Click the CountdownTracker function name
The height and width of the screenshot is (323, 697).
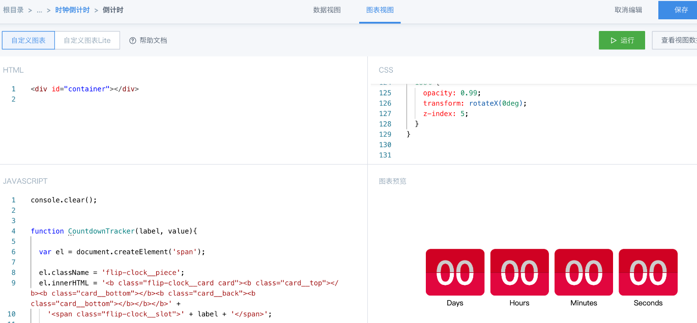101,231
